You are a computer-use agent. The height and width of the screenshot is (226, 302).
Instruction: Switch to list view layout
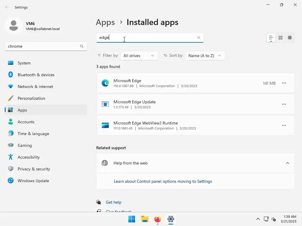click(x=271, y=38)
